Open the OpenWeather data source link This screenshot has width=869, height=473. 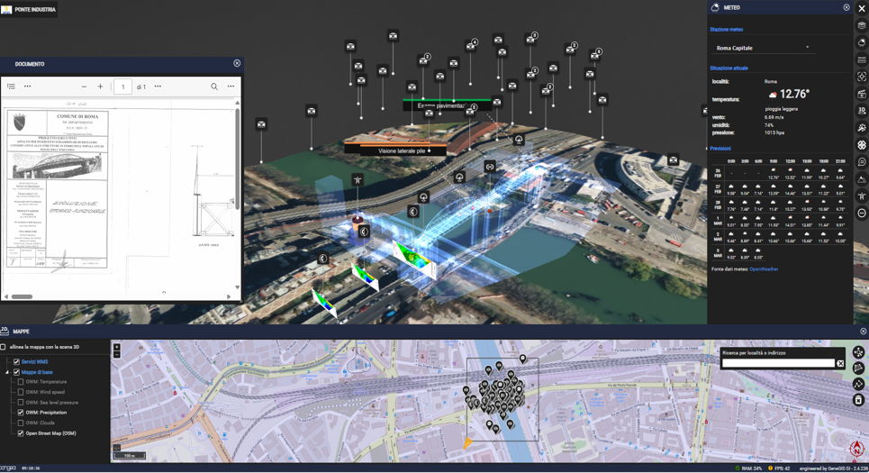point(764,269)
